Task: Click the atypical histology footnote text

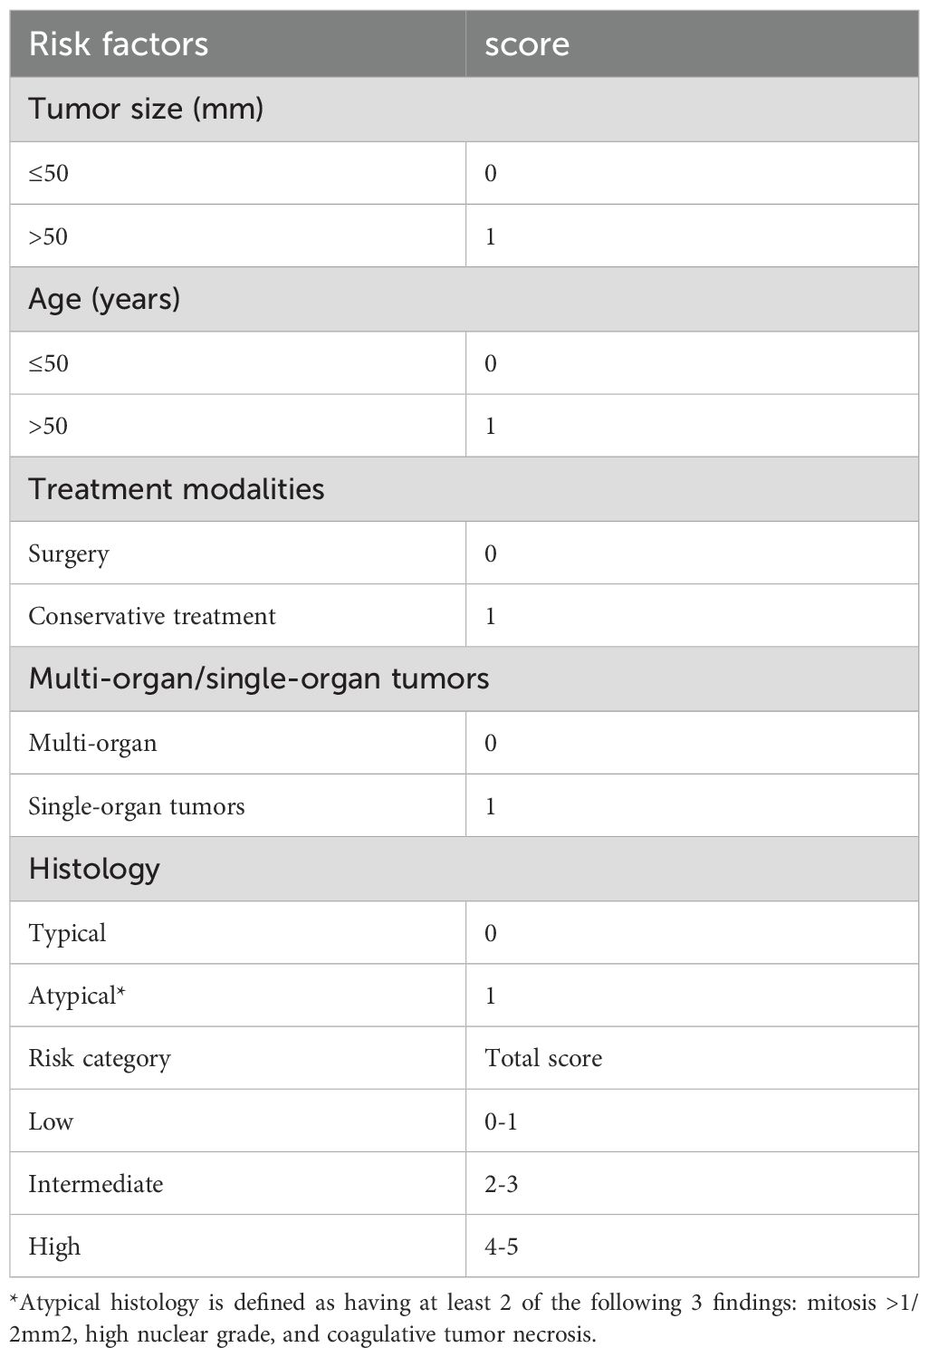Action: [x=464, y=1316]
